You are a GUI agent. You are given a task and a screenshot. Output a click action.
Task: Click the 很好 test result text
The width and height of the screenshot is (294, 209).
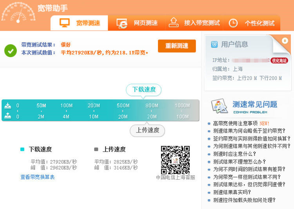(66, 45)
